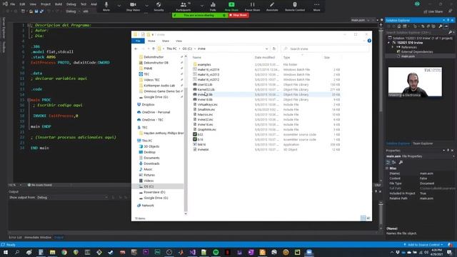Mute microphone in Zoom toolbar

pos(106,6)
